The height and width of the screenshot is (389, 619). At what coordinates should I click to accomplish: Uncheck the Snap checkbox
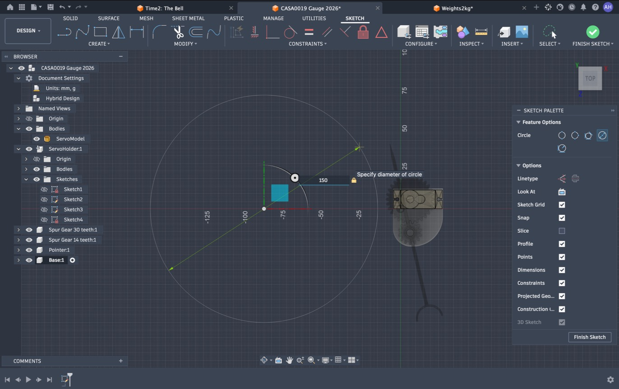(562, 218)
